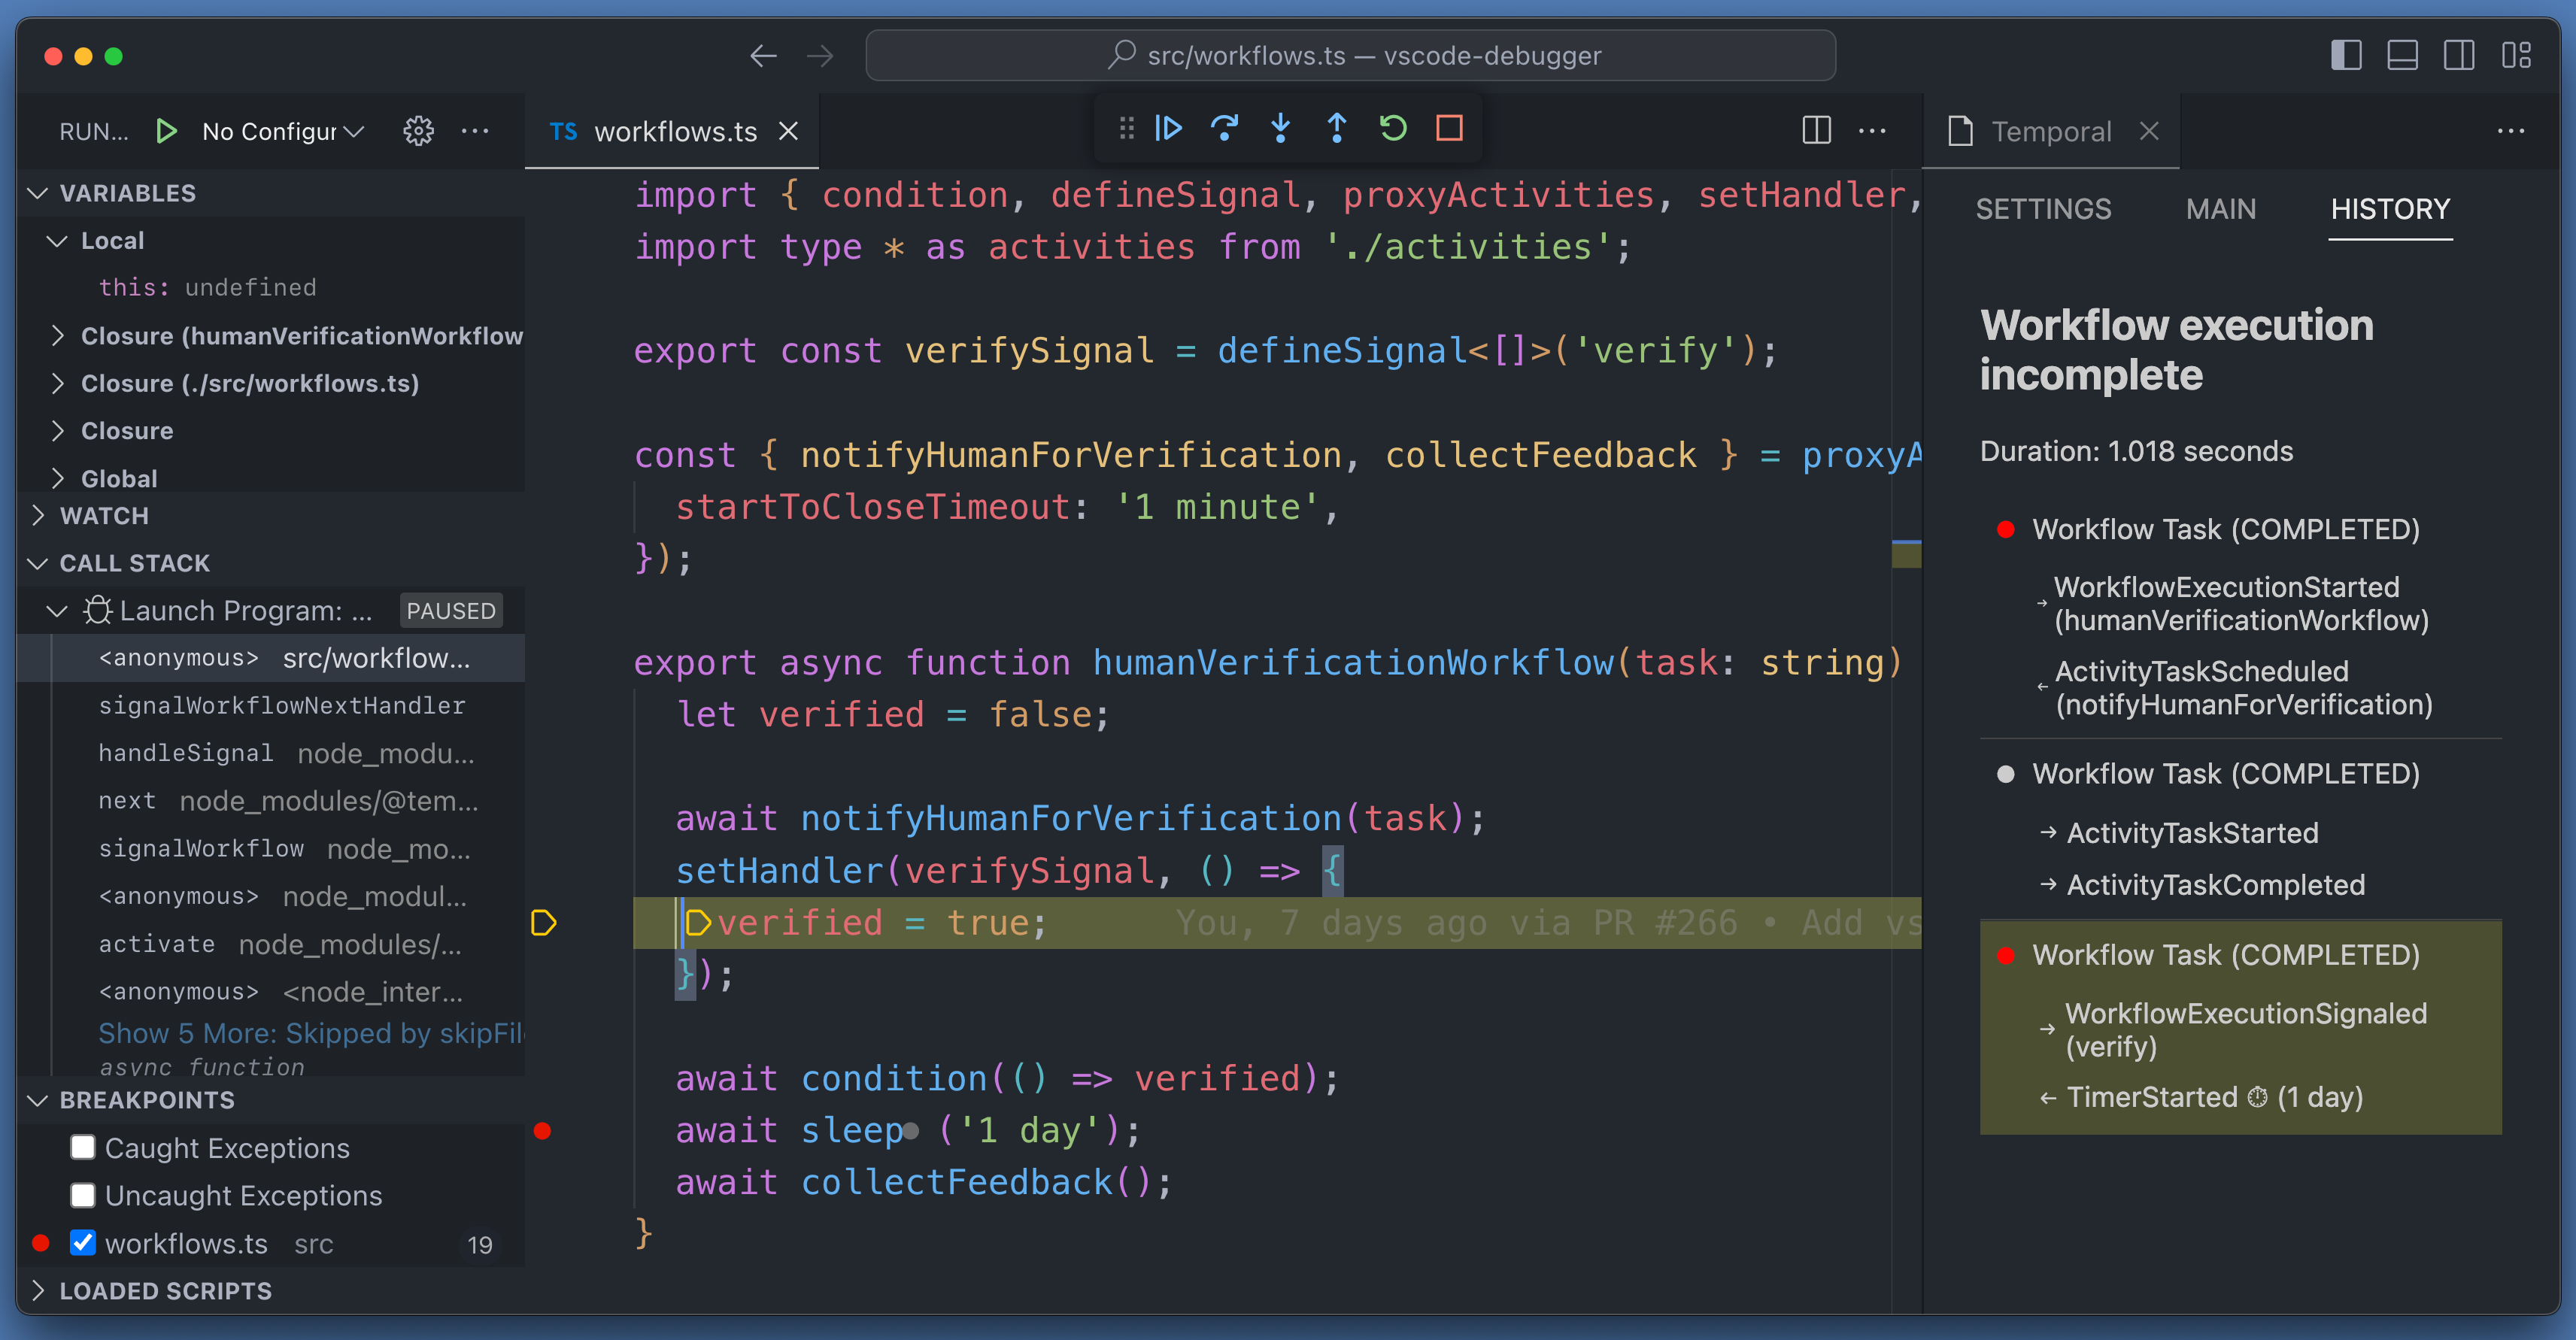Expand the WATCH section in debugger
The image size is (2576, 1340).
[x=38, y=514]
